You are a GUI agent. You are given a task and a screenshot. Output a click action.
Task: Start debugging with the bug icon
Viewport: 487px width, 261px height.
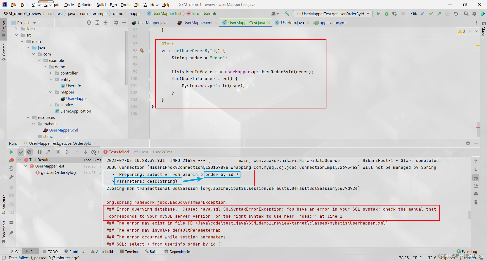pyautogui.click(x=386, y=14)
